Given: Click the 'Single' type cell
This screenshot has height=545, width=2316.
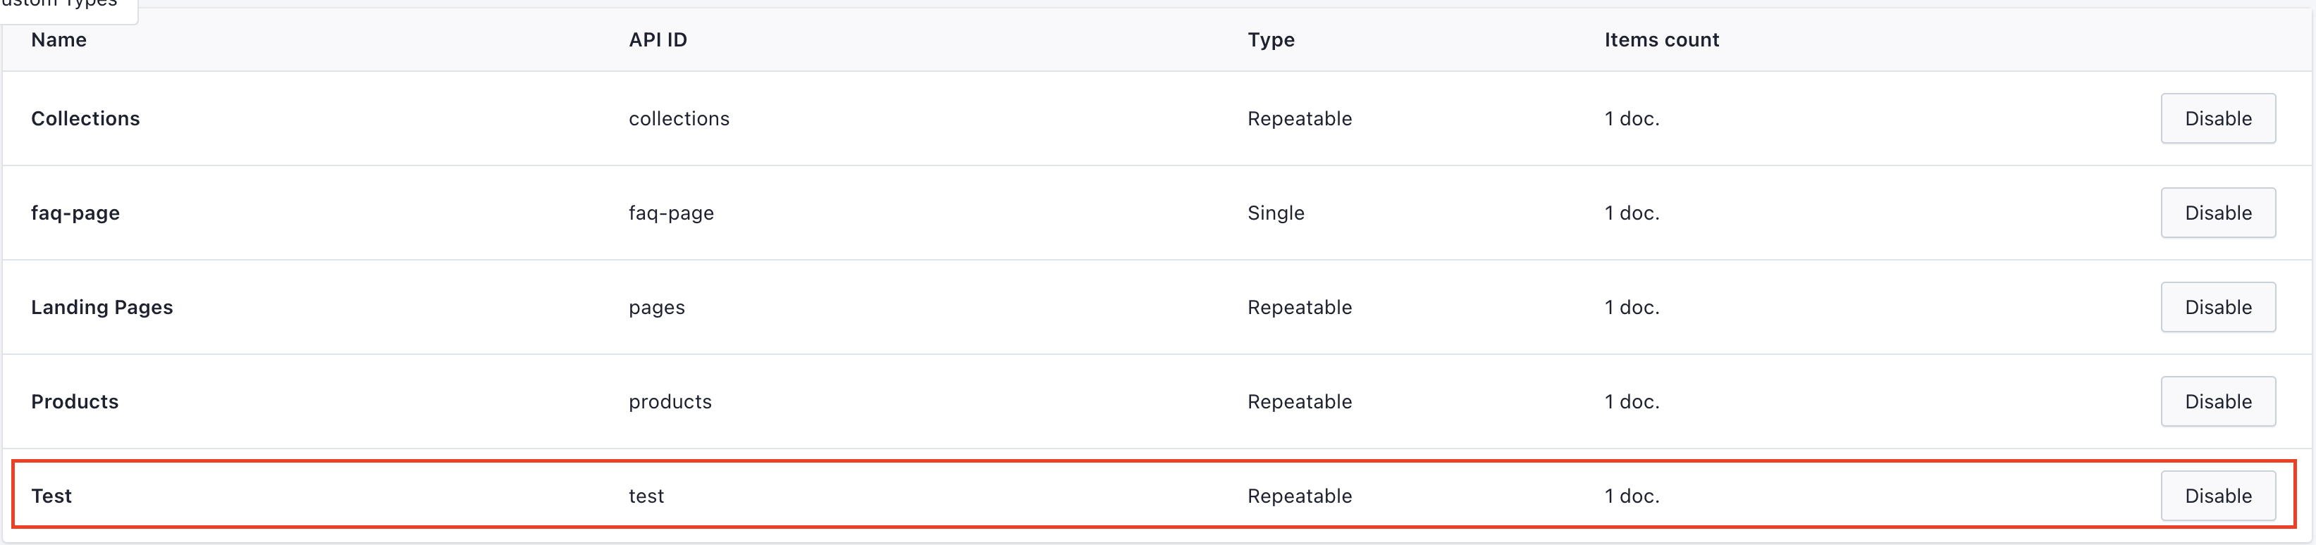Looking at the screenshot, I should pyautogui.click(x=1275, y=213).
